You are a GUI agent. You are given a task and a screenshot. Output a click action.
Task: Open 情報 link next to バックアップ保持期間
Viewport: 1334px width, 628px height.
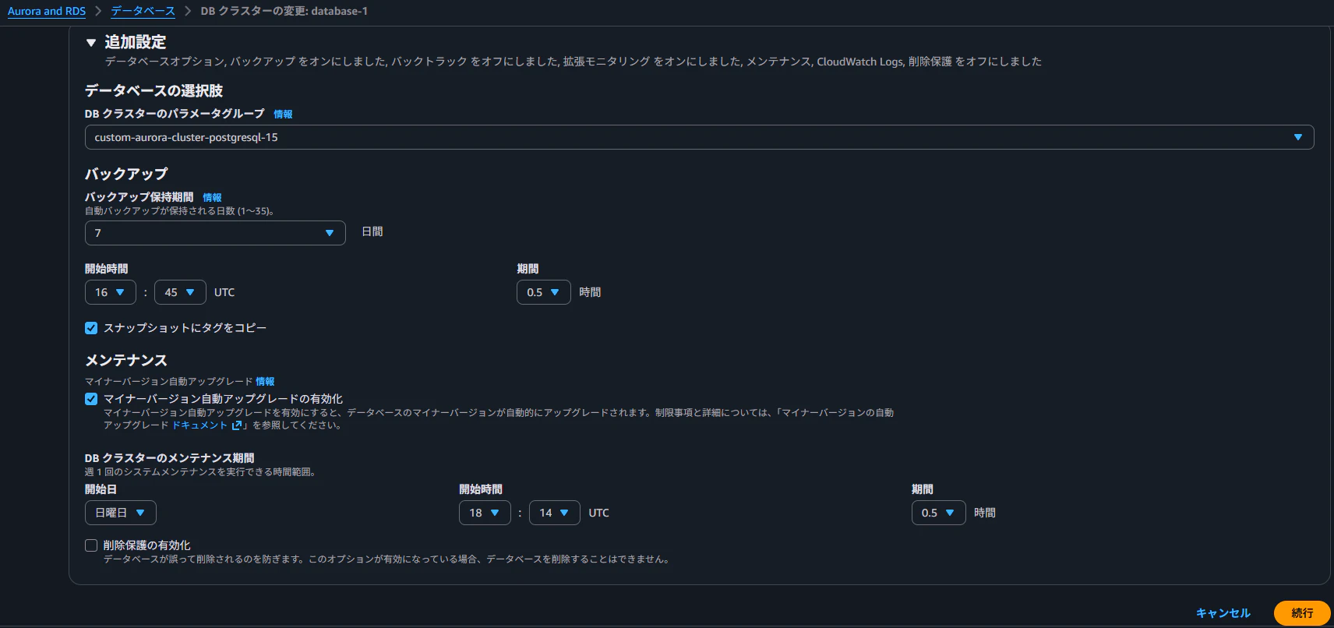tap(212, 197)
